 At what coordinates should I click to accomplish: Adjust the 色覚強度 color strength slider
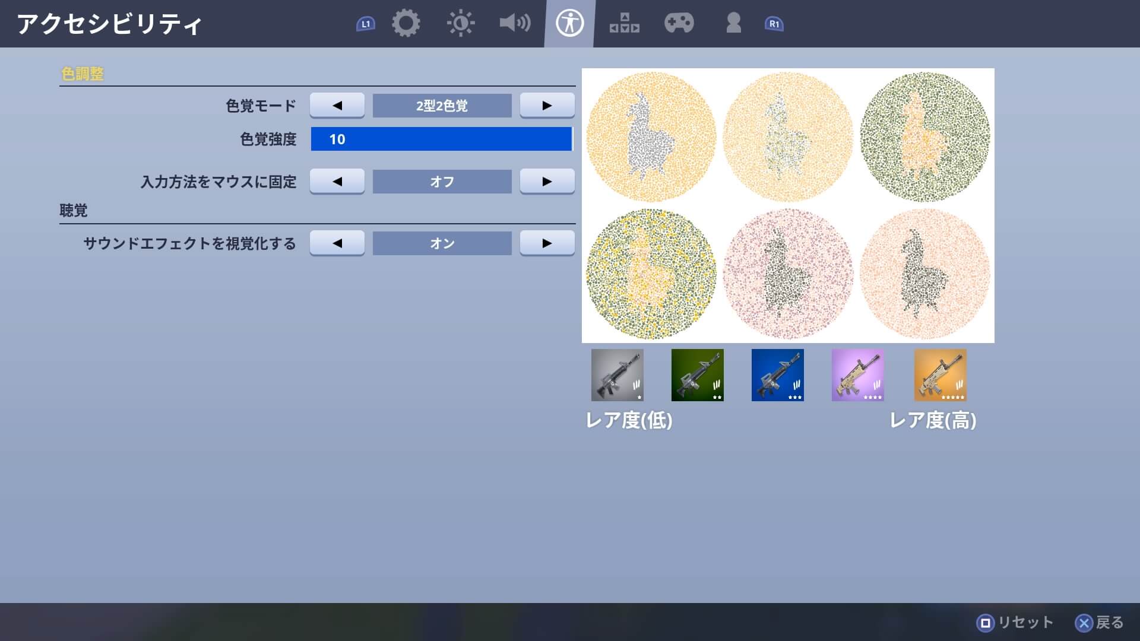pyautogui.click(x=441, y=139)
